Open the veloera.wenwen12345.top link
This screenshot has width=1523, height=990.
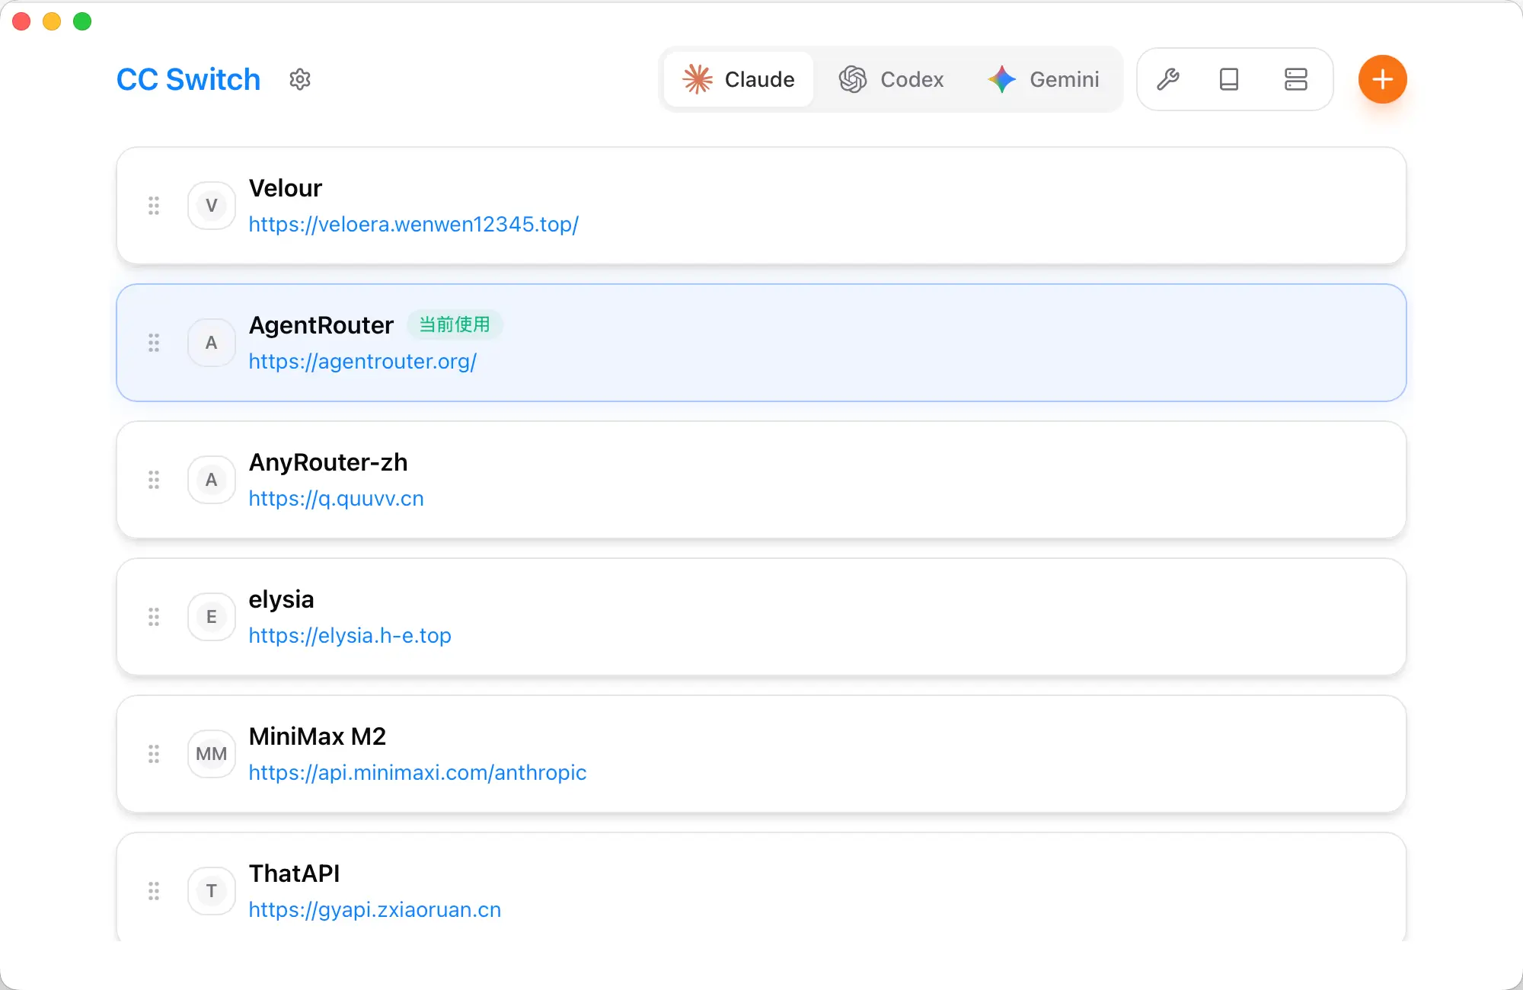(413, 225)
